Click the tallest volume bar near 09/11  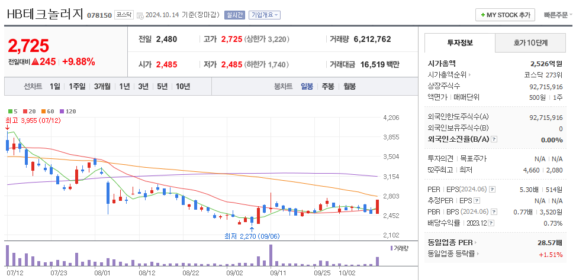271,255
